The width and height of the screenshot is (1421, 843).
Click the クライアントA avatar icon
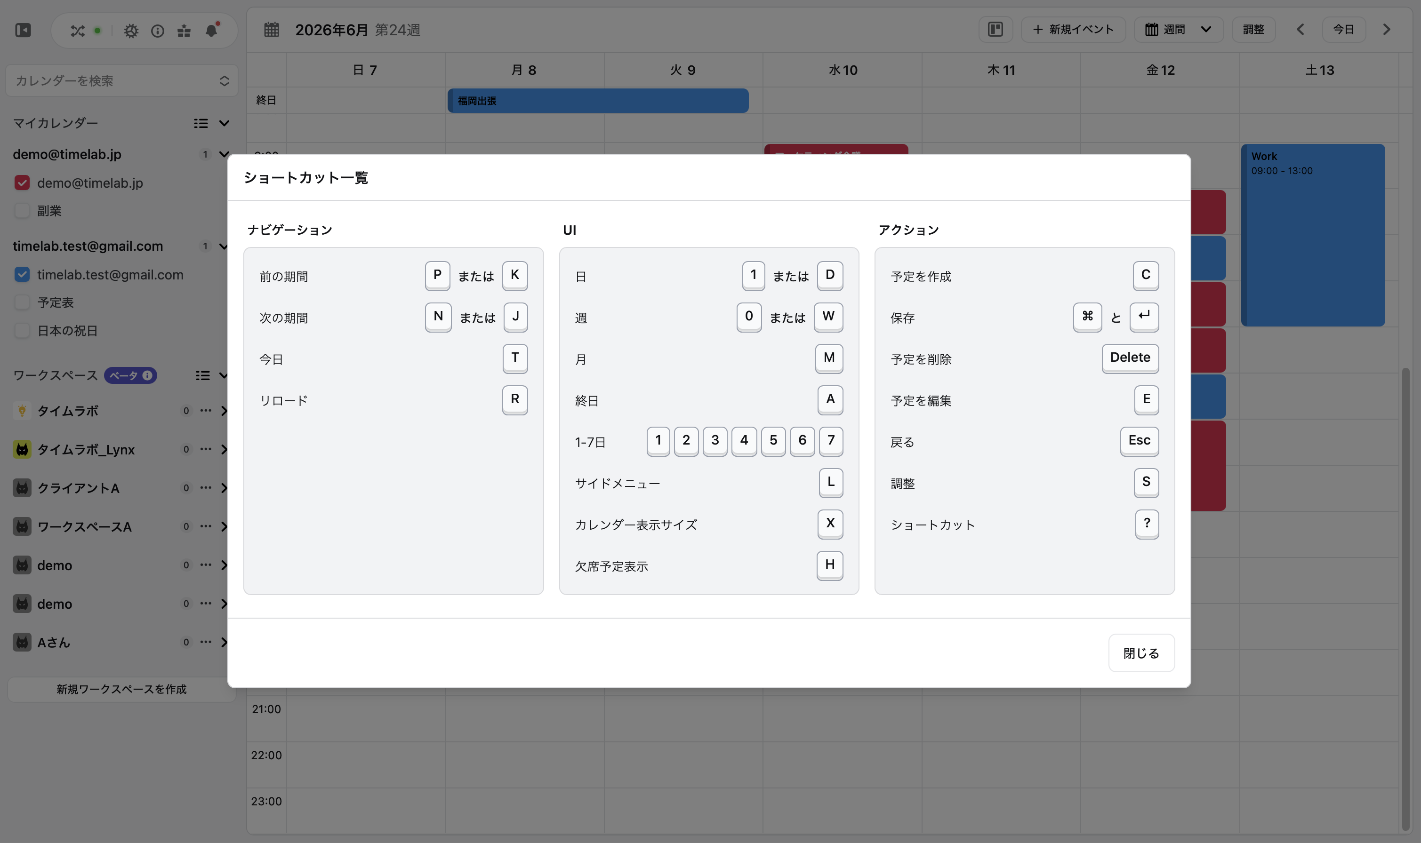coord(22,488)
